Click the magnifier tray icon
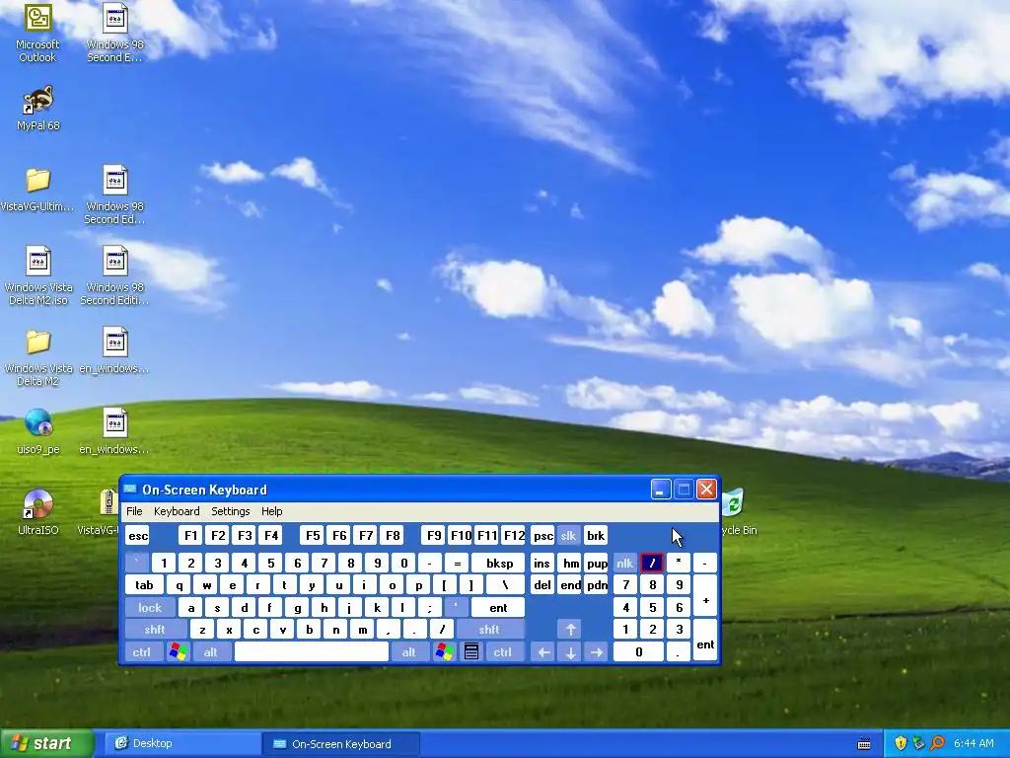 click(x=937, y=744)
